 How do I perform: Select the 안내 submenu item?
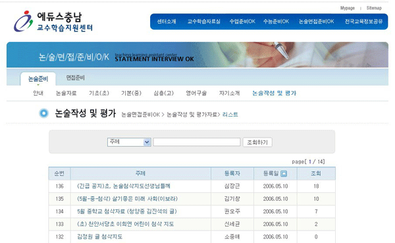(38, 94)
